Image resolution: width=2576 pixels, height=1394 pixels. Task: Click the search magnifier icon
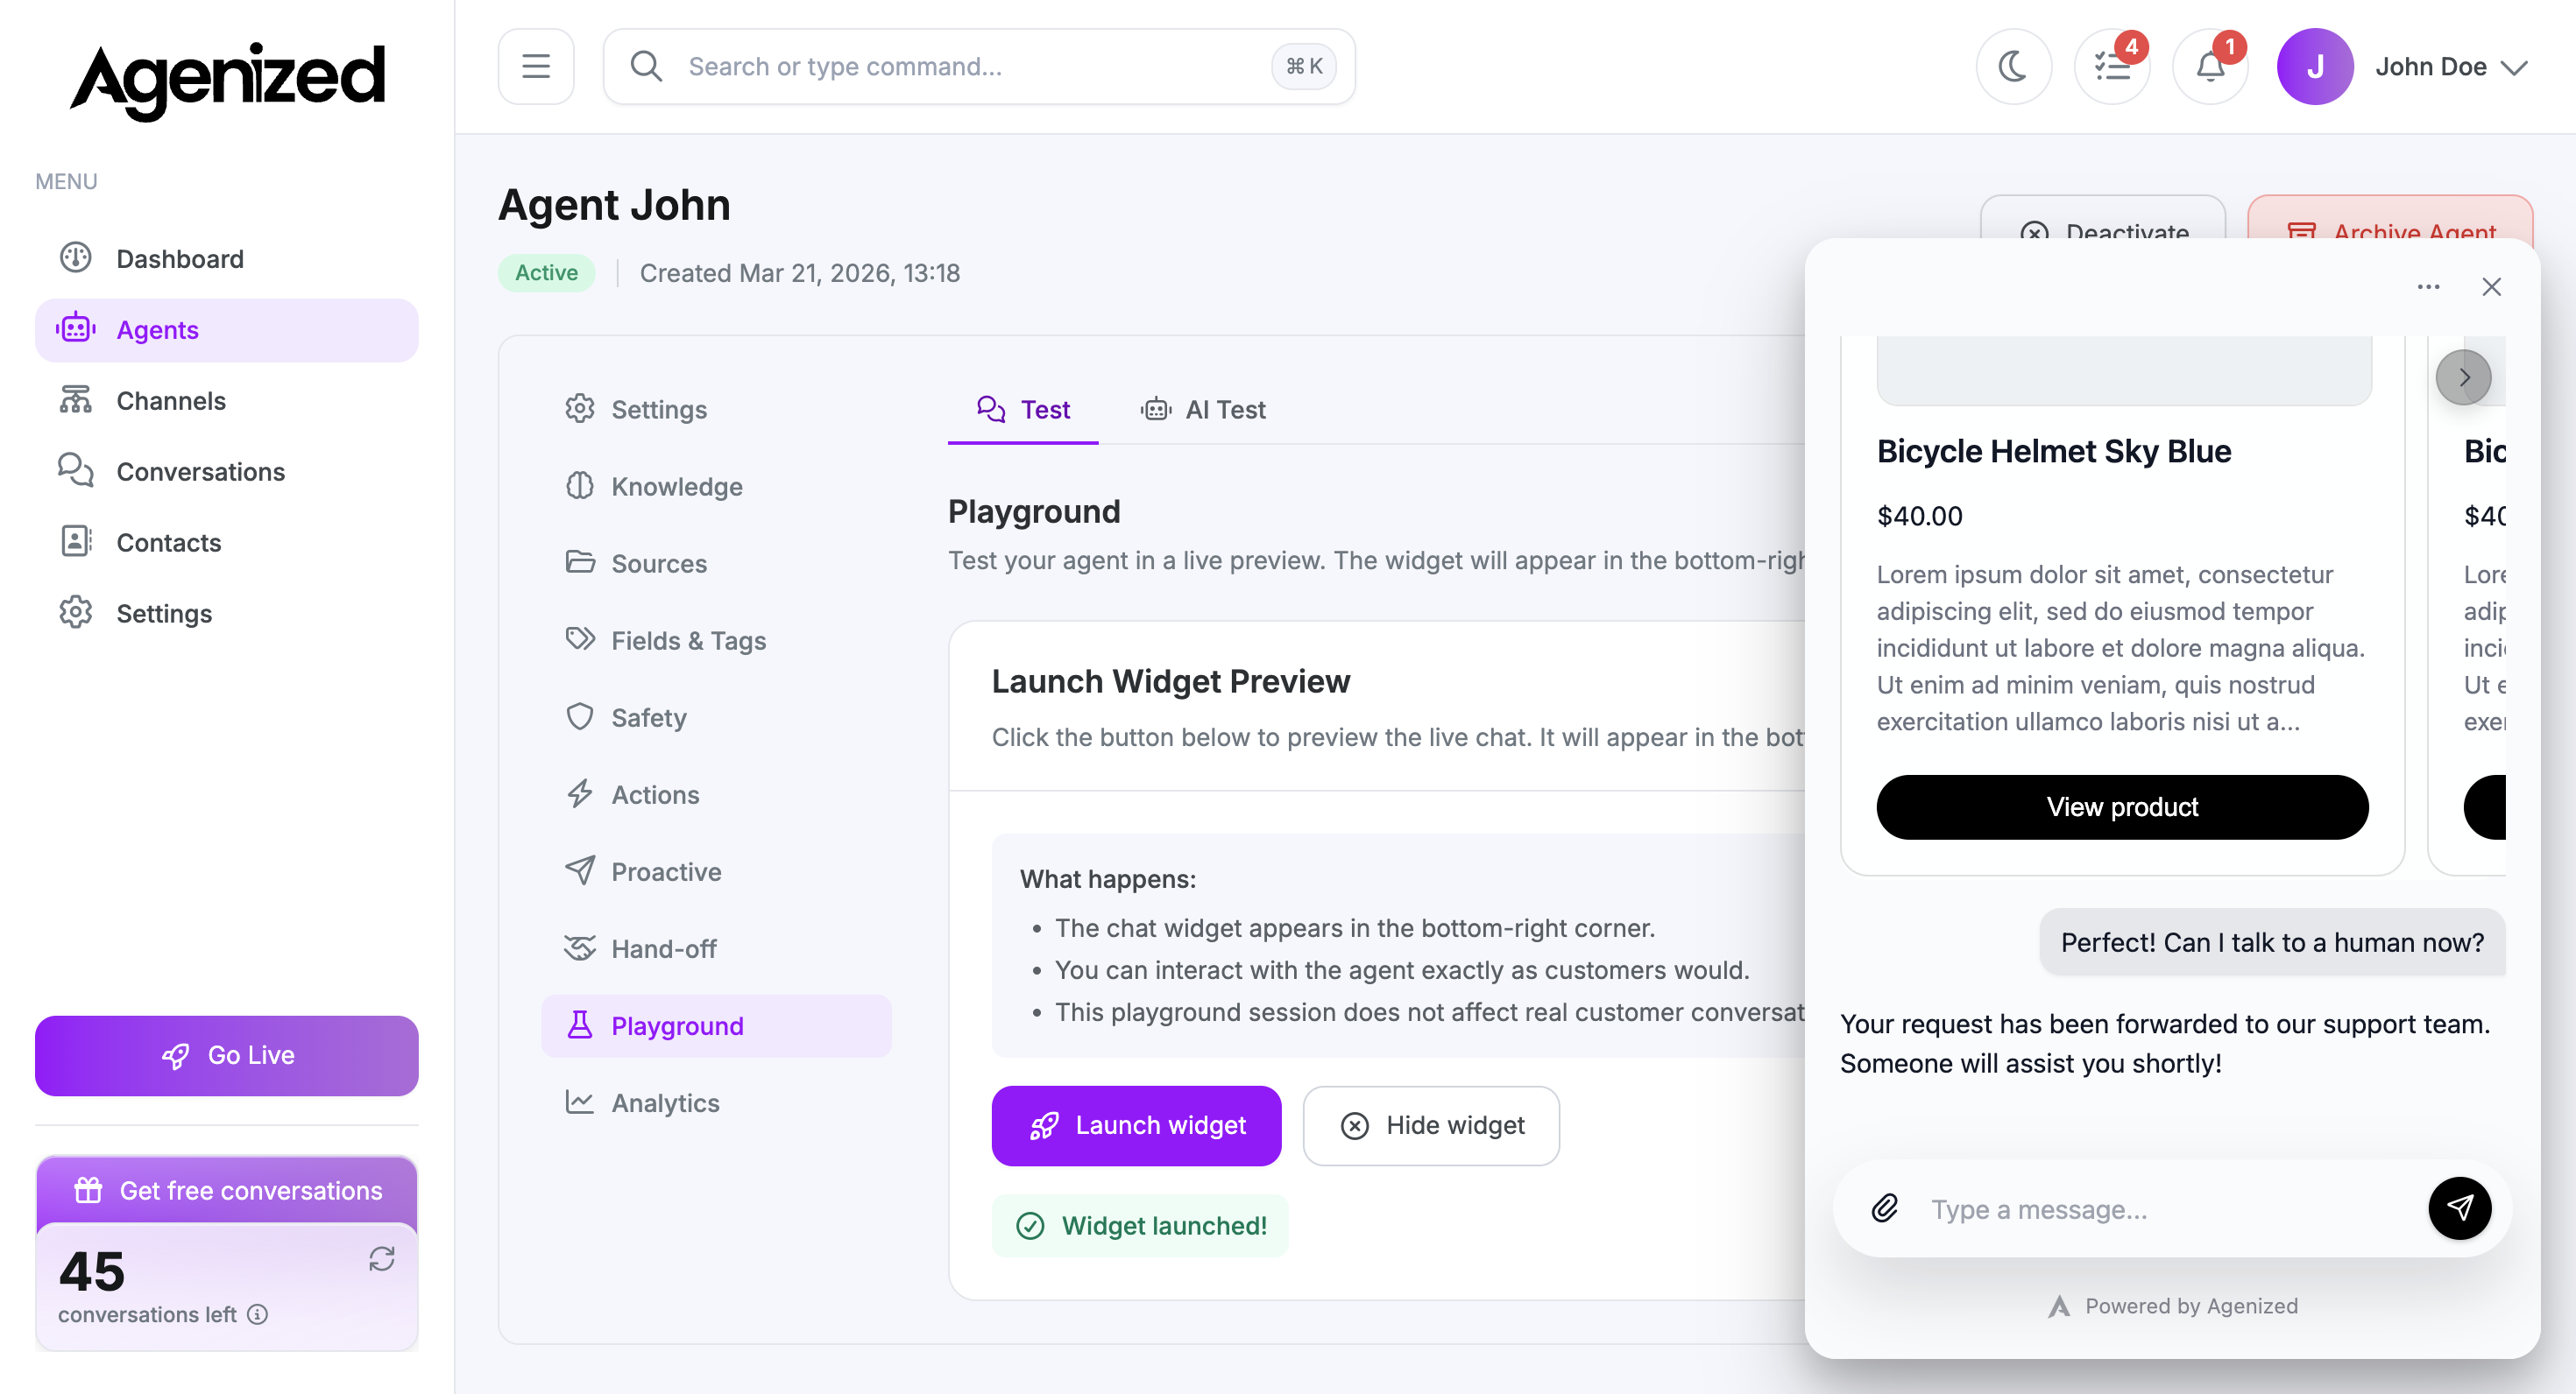(x=646, y=67)
